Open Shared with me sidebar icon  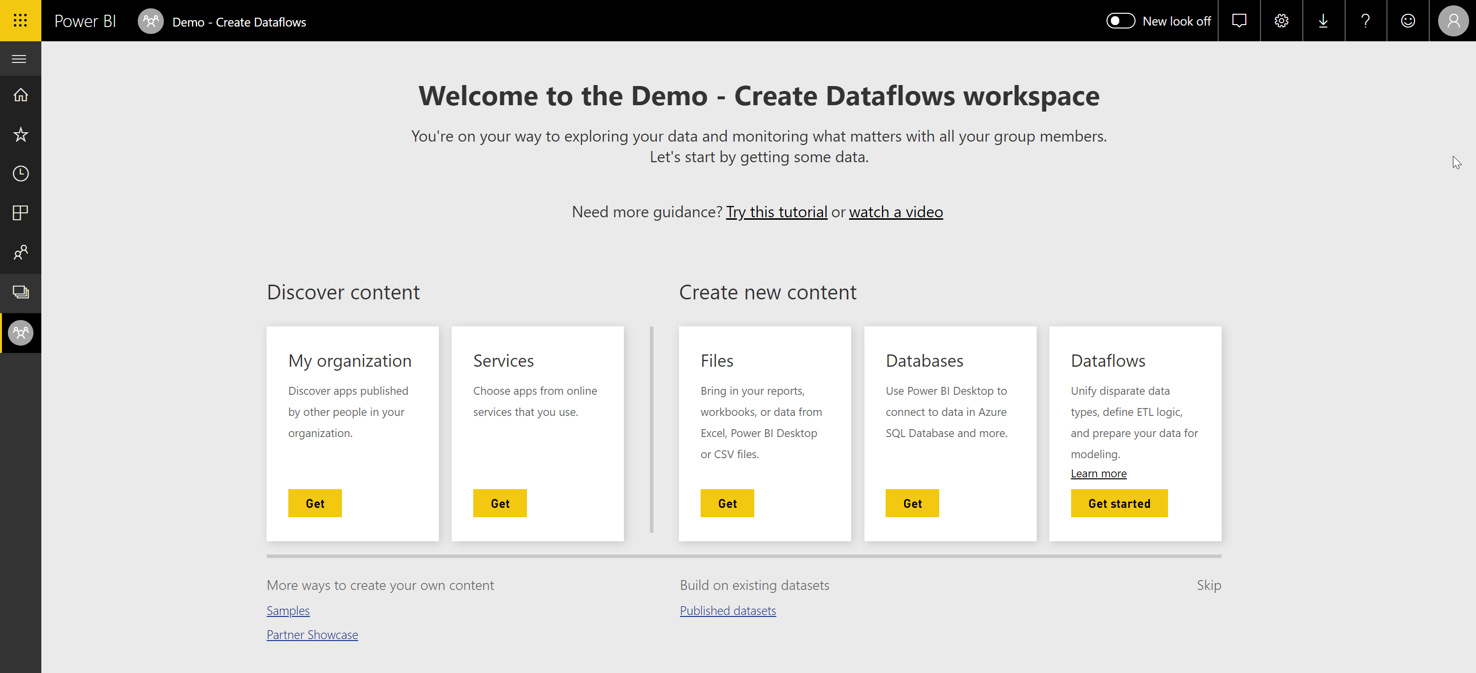pyautogui.click(x=21, y=252)
